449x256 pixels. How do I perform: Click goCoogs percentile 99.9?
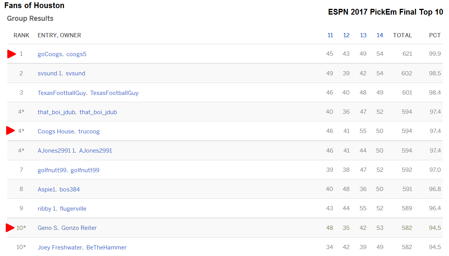[x=435, y=53]
